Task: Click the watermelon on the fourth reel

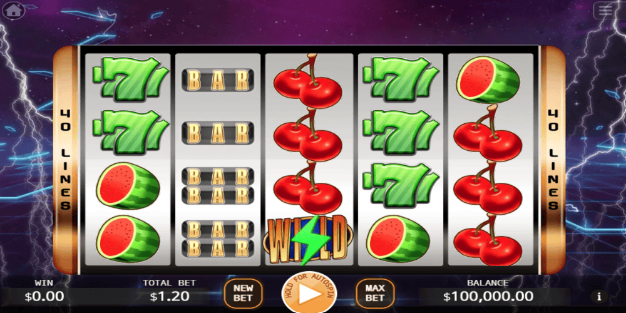Action: pyautogui.click(x=398, y=239)
